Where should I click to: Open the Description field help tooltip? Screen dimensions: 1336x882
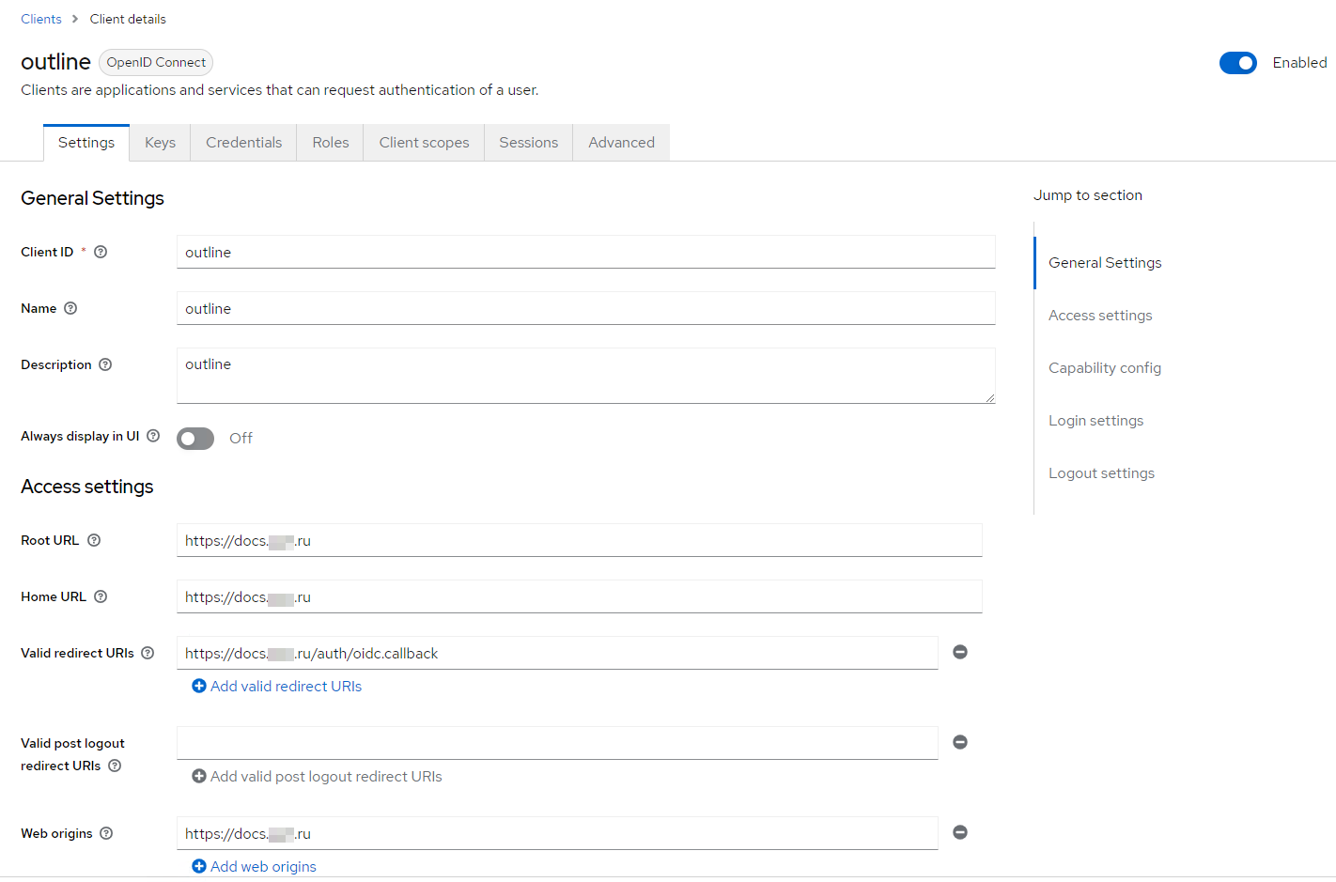tap(105, 364)
